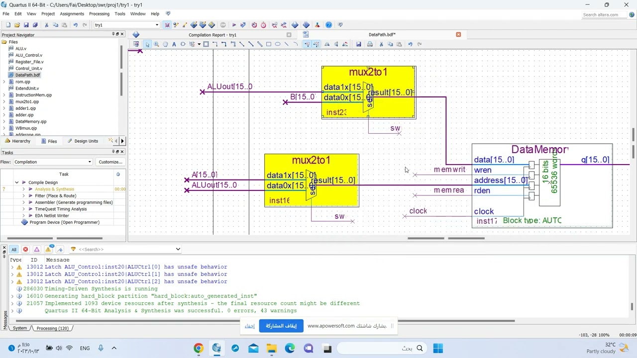This screenshot has height=358, width=637.
Task: Expand first ALUCtrl[0] latch warning message
Action: (x=12, y=267)
